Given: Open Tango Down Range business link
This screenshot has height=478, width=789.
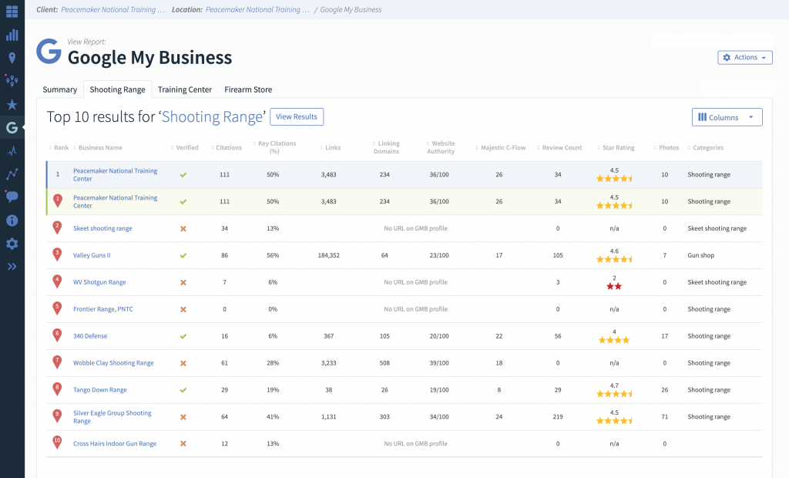Looking at the screenshot, I should 100,390.
